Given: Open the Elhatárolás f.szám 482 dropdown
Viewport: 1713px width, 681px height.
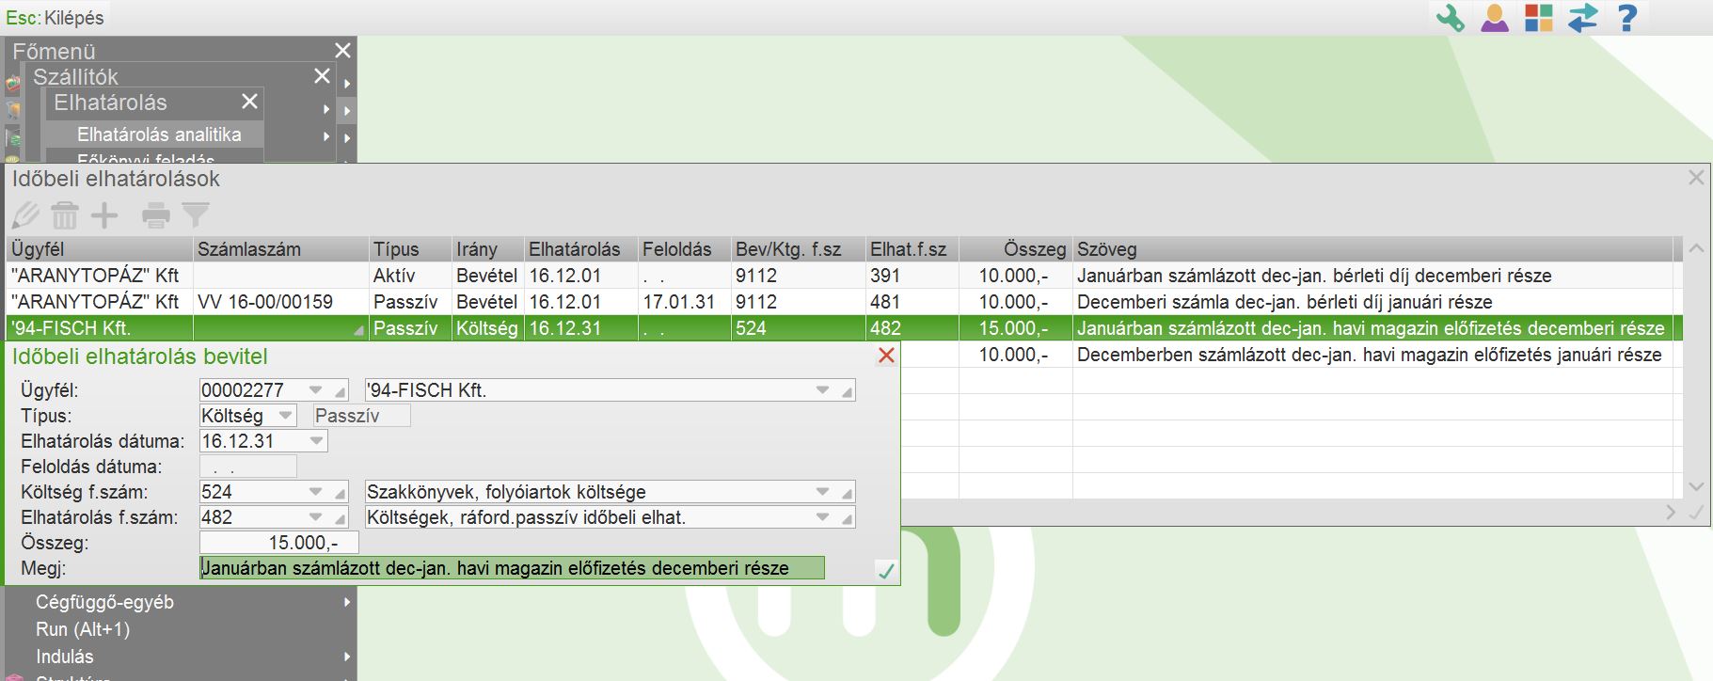Looking at the screenshot, I should click(315, 517).
